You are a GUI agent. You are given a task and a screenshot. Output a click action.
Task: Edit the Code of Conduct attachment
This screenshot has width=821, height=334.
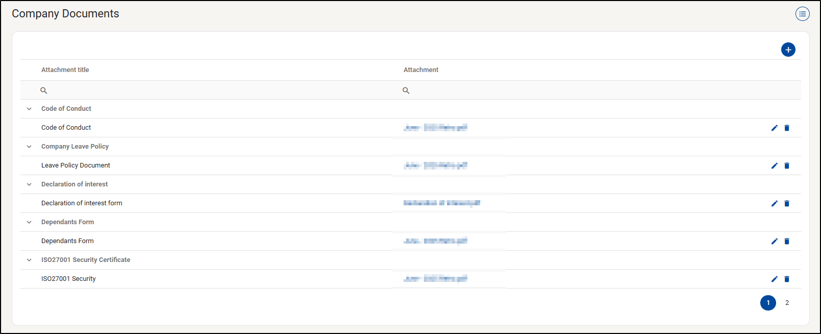coord(774,128)
